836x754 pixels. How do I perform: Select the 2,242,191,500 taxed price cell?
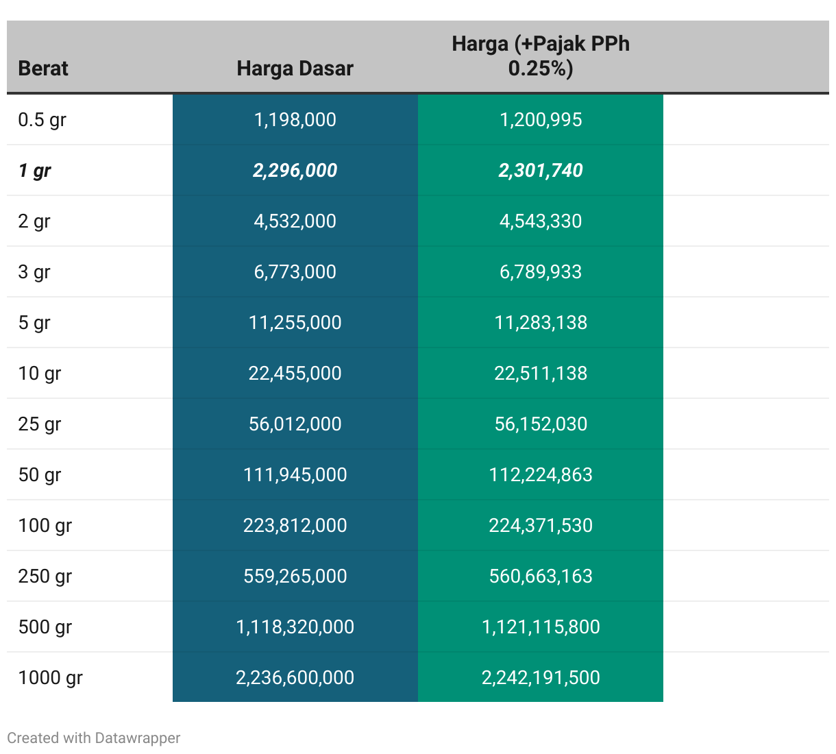(x=540, y=678)
